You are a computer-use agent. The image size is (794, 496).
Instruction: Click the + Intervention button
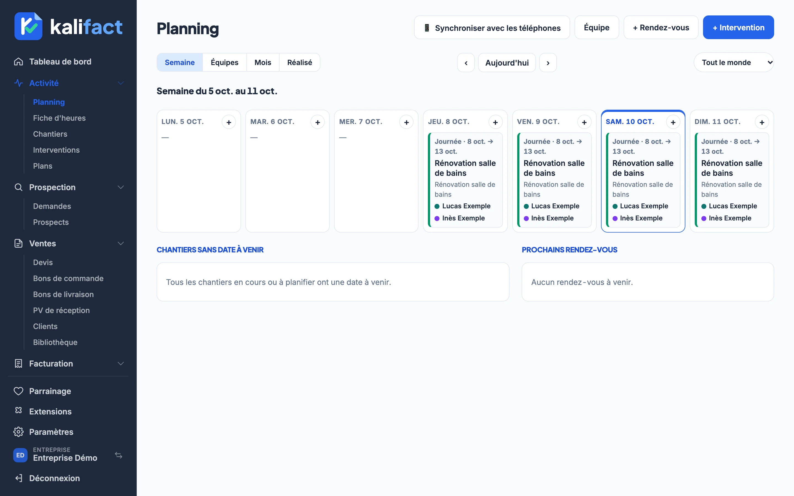(x=738, y=28)
